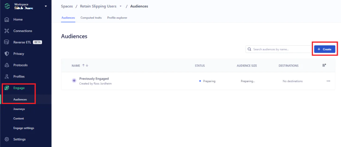Click the Settings gear icon
The width and height of the screenshot is (341, 147).
click(x=7, y=139)
